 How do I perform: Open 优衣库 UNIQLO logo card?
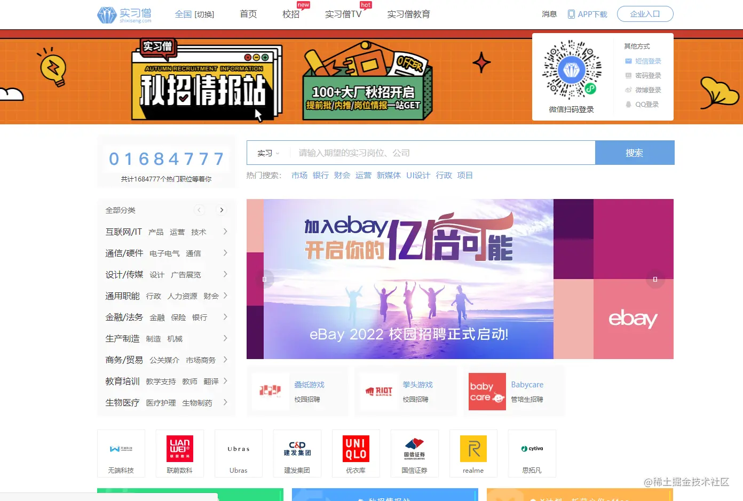tap(356, 454)
